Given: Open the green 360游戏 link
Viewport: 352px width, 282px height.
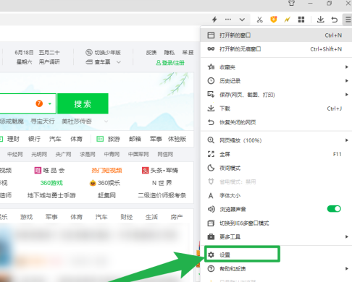Looking at the screenshot, I should pos(51,183).
